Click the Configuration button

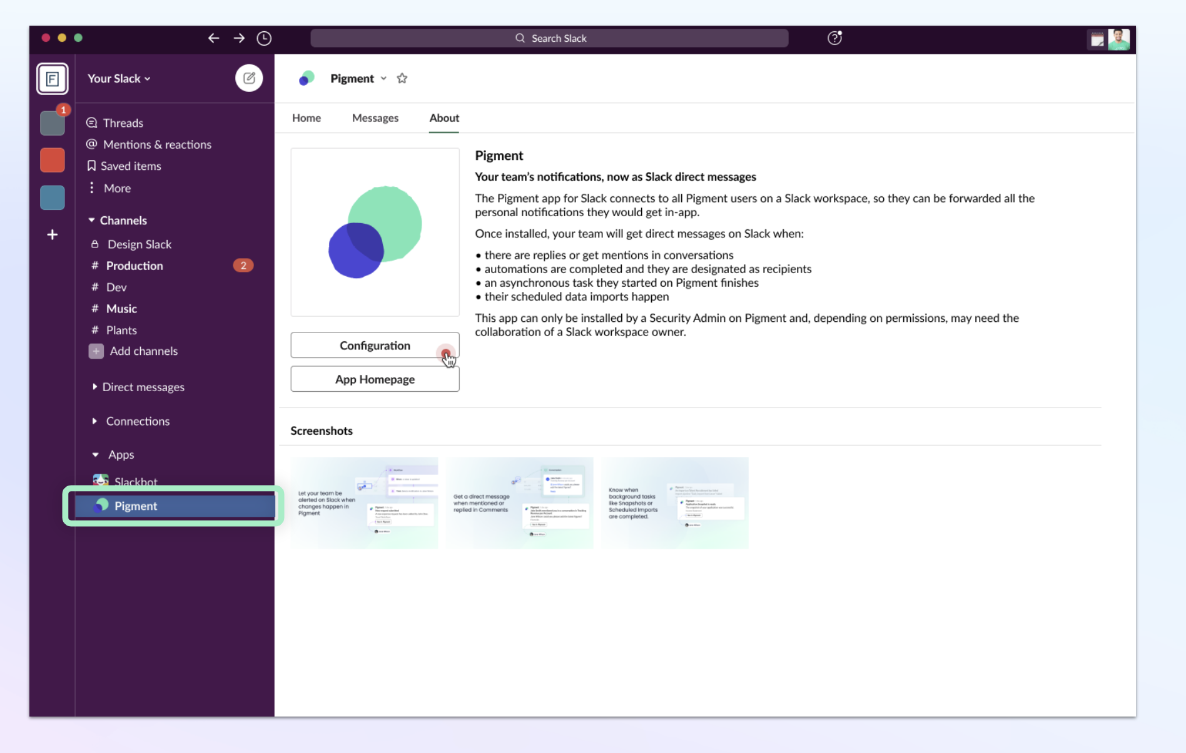coord(375,346)
